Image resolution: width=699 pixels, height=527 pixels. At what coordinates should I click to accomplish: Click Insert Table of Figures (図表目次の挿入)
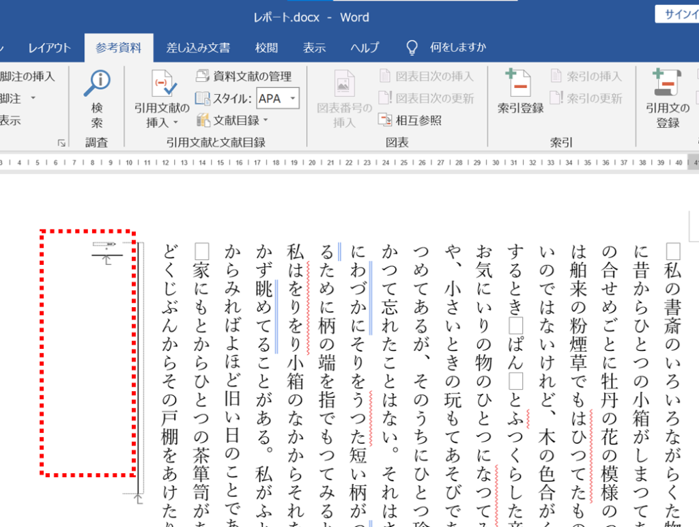[x=426, y=76]
